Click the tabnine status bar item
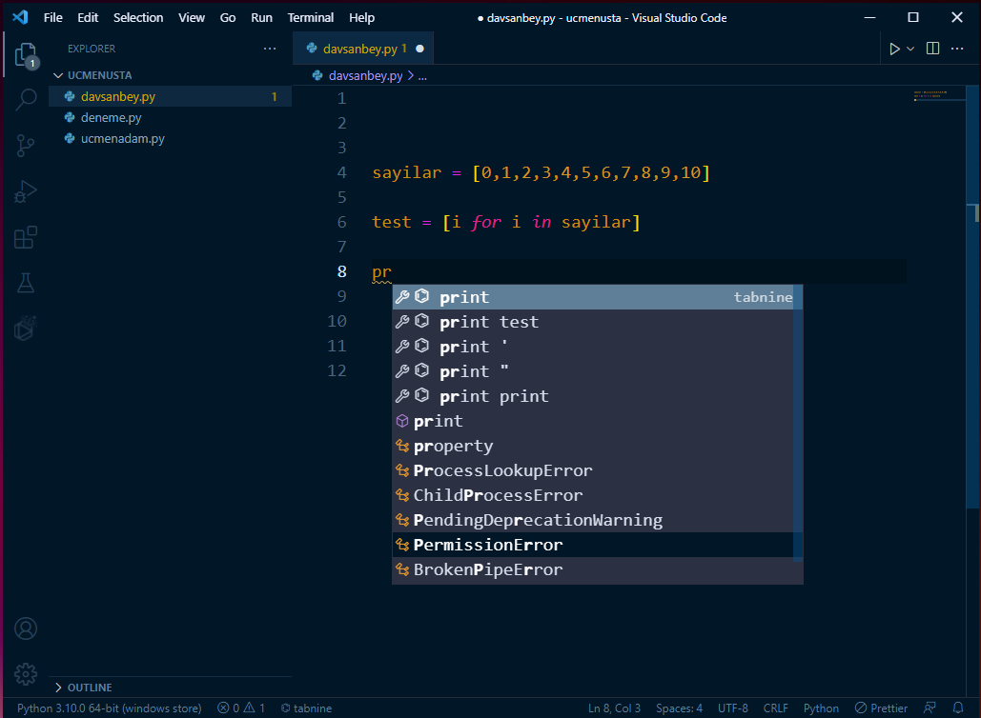The width and height of the screenshot is (981, 718). [x=307, y=708]
